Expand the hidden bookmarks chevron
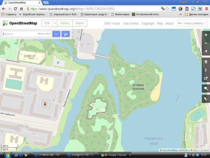This screenshot has height=158, width=210. coord(181,14)
